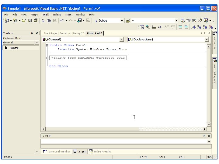
Task: Open the (General) class name dropdown
Action: click(122, 39)
